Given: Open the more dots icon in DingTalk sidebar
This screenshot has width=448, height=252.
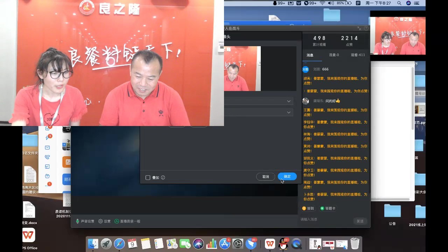Looking at the screenshot, I should [x=47, y=185].
